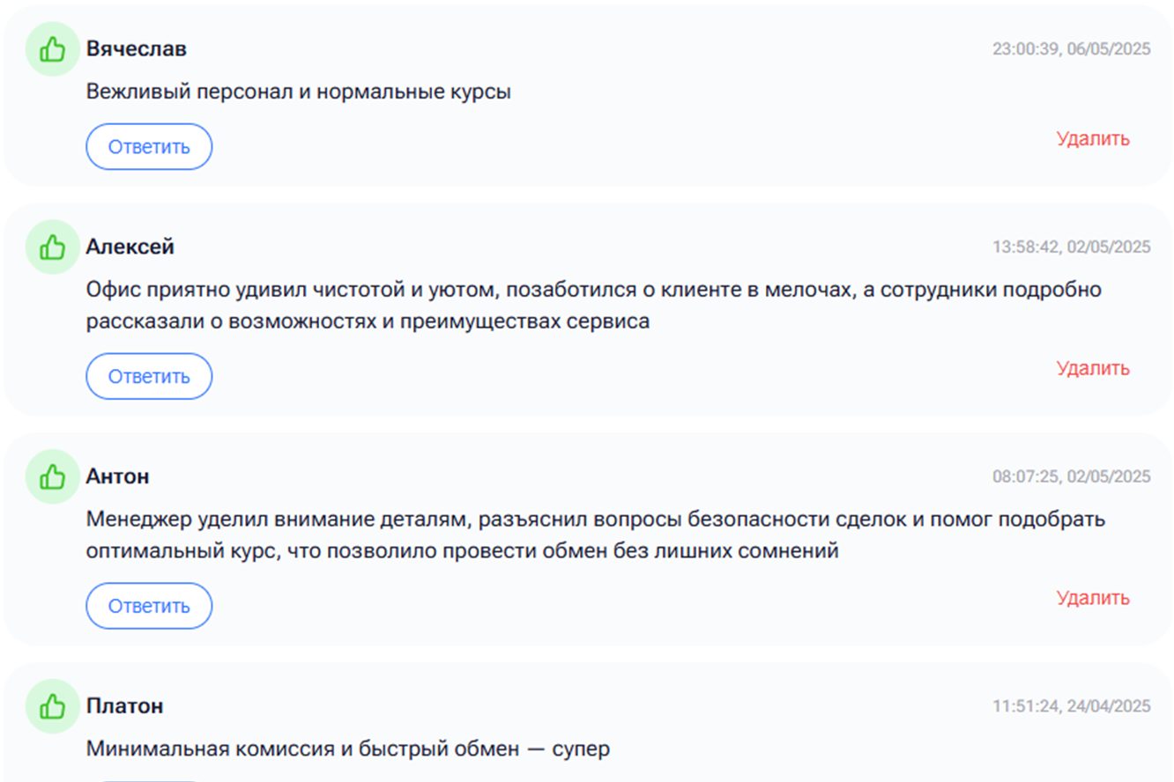The height and width of the screenshot is (782, 1174).
Task: Click the timestamp 23:00:39, 06/05/2025
Action: pyautogui.click(x=1072, y=49)
